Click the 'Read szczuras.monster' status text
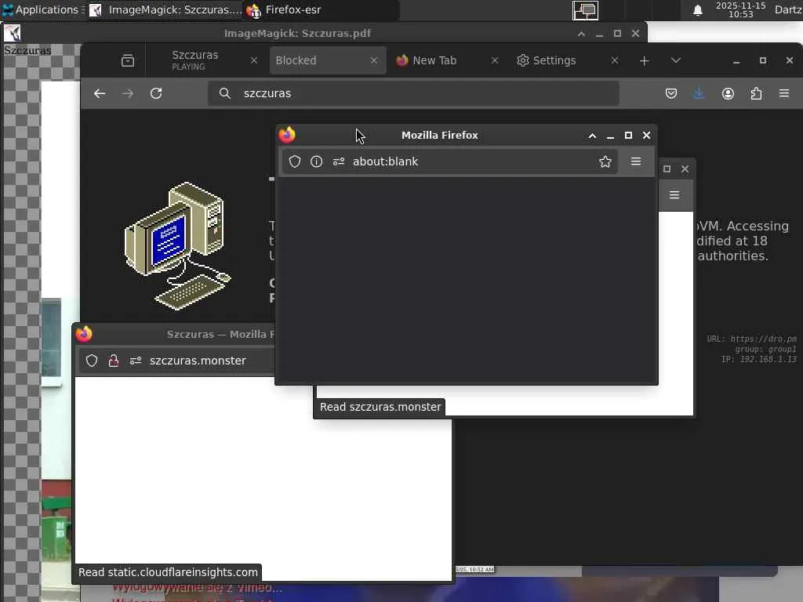Viewport: 803px width, 602px height. 380,407
